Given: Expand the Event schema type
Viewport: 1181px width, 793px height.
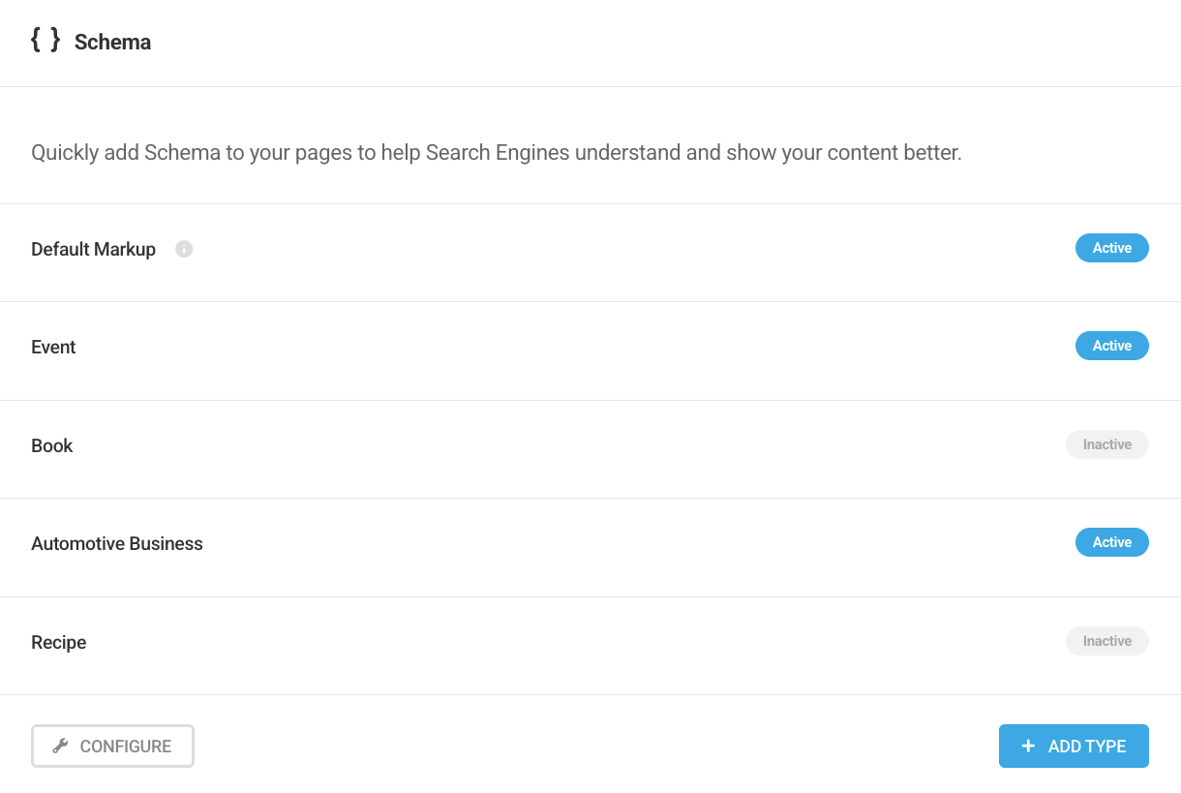Looking at the screenshot, I should (x=53, y=347).
